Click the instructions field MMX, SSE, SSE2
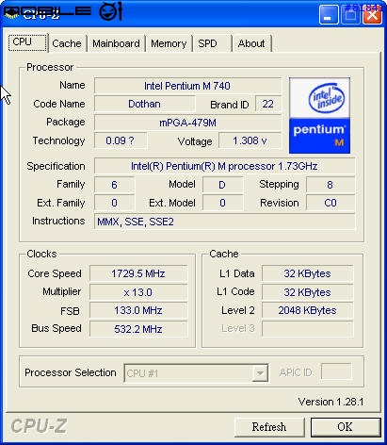The image size is (387, 445). tap(224, 222)
